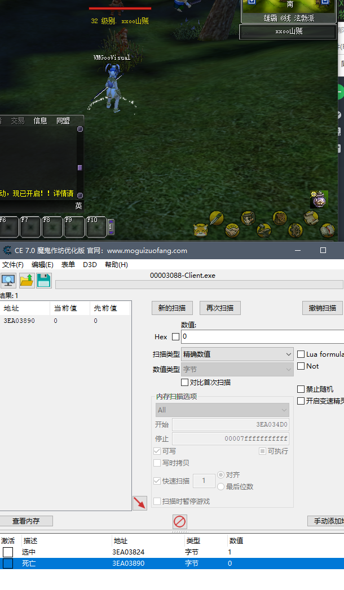Click the red circle clear list icon
This screenshot has height=590, width=344.
[x=179, y=521]
